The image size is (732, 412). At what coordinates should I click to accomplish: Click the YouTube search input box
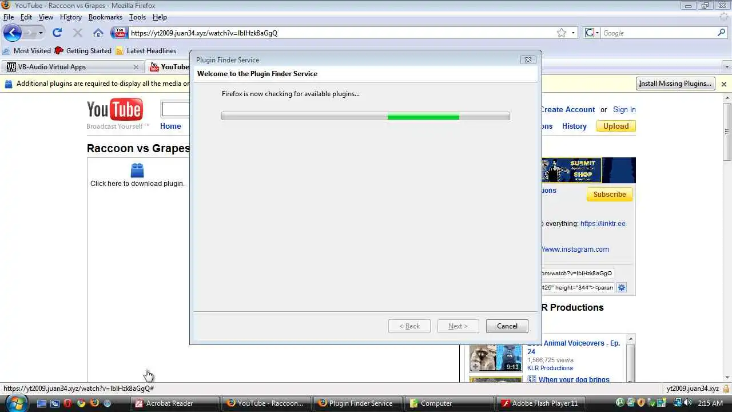(176, 109)
